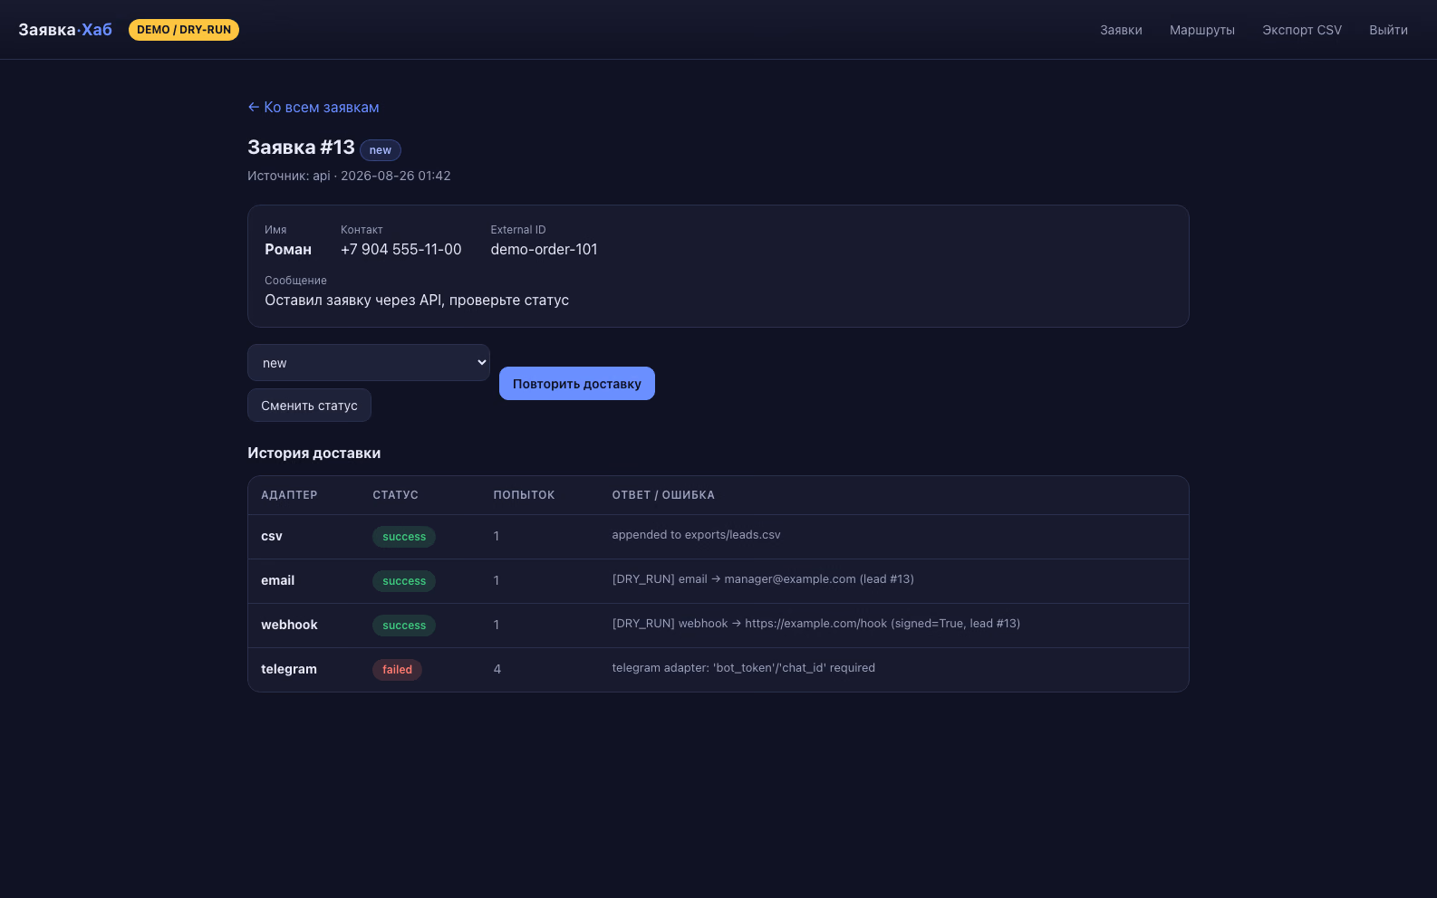1437x898 pixels.
Task: Click the "История доставки" heading
Action: point(314,453)
